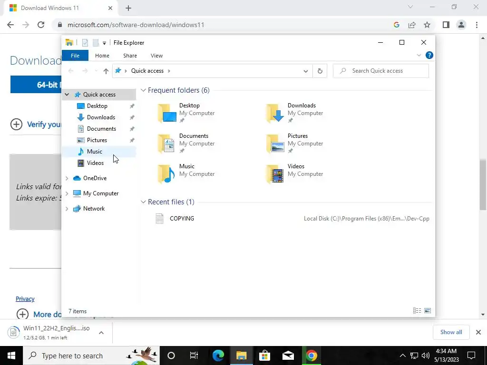This screenshot has height=365, width=487.
Task: Select OneDrive in the navigation pane
Action: click(x=95, y=178)
